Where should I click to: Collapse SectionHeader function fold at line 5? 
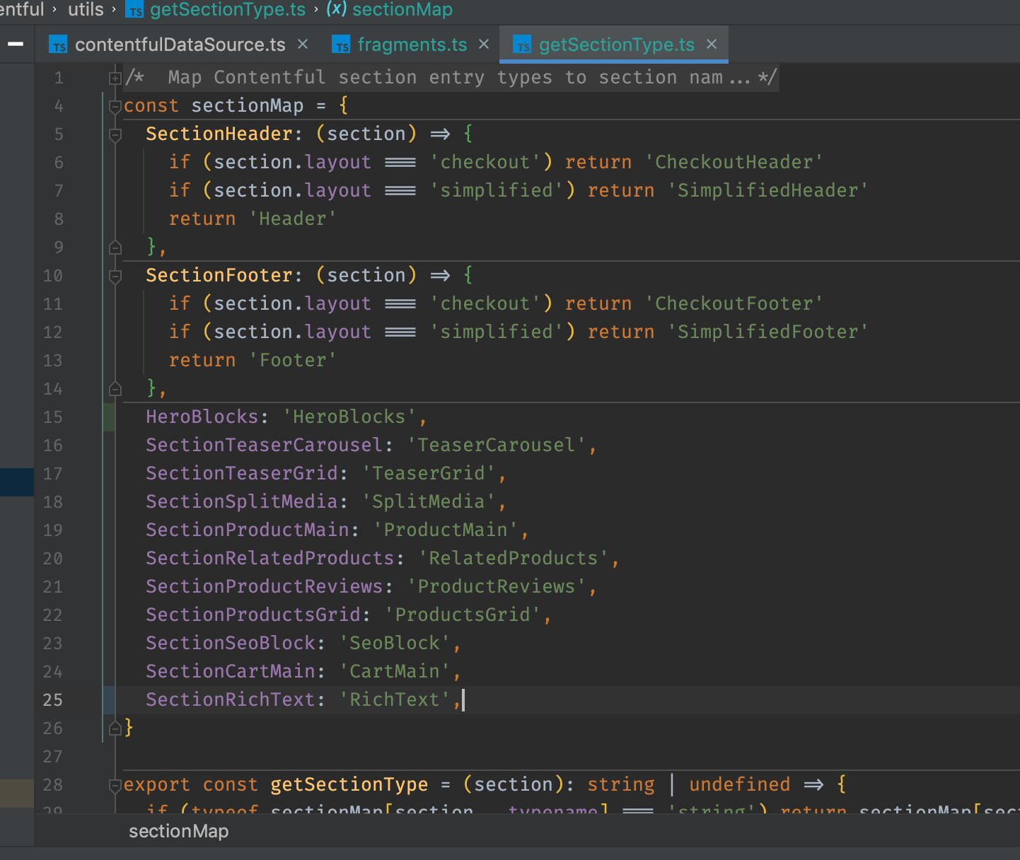115,134
